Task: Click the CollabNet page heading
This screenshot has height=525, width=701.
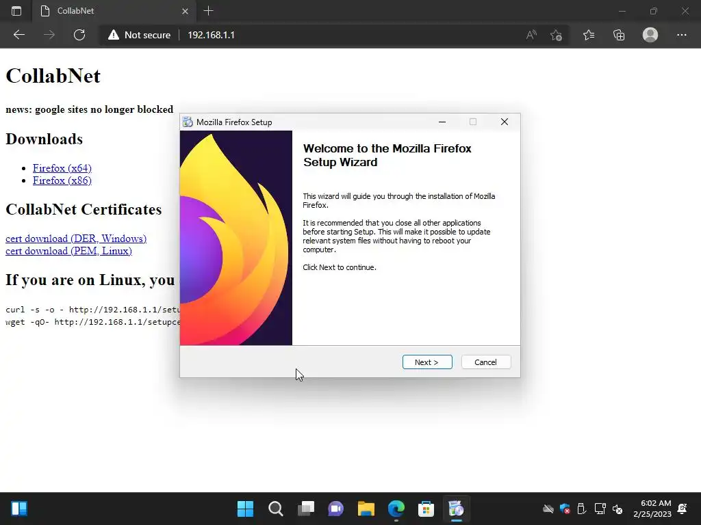Action: pyautogui.click(x=53, y=76)
